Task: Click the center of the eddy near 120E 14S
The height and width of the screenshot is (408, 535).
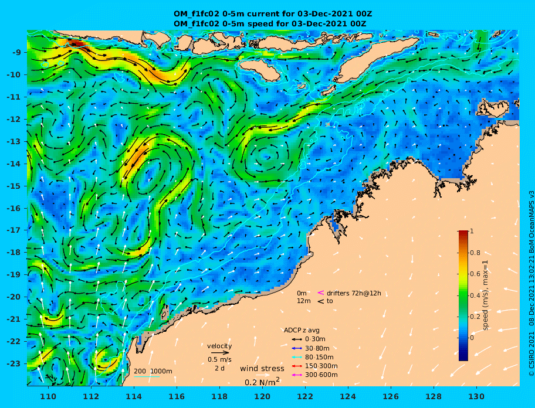Action: tap(267, 157)
